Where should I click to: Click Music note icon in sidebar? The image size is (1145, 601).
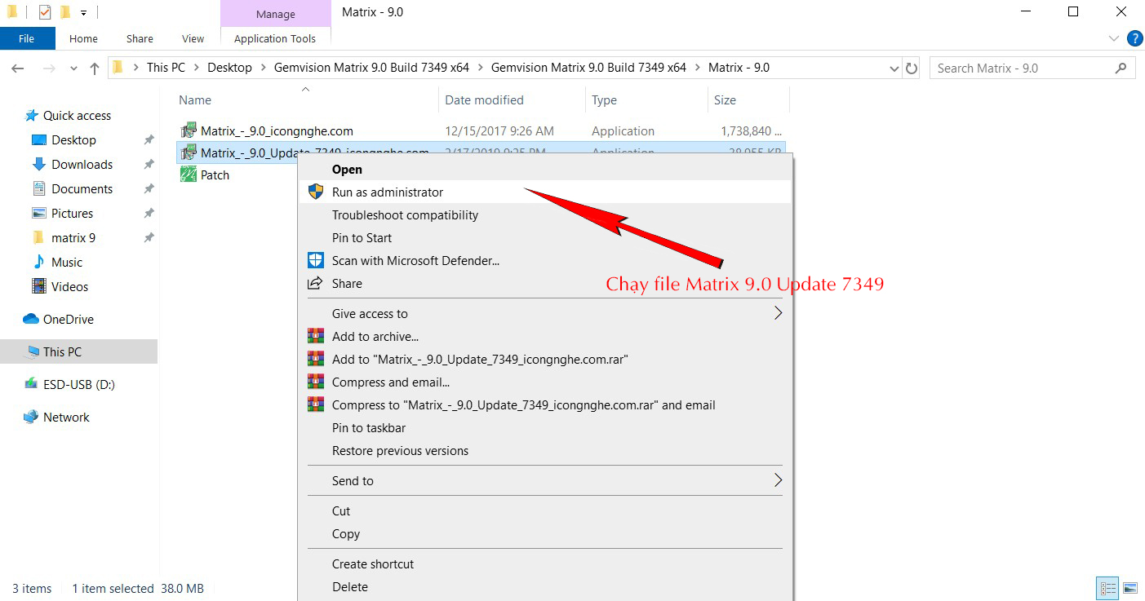[38, 262]
